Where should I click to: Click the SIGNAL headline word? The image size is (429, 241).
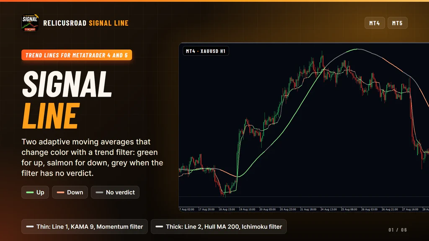pyautogui.click(x=67, y=84)
